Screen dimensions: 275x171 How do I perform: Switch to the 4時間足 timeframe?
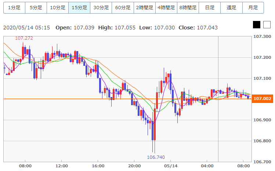(166, 8)
